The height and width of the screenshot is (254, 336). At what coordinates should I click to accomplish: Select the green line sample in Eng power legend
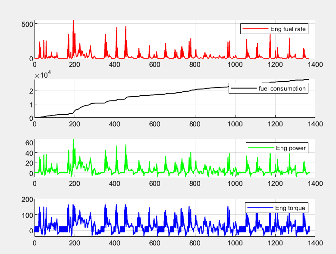click(261, 148)
